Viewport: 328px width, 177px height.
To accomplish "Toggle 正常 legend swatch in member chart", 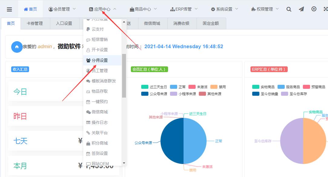I will click(174, 87).
